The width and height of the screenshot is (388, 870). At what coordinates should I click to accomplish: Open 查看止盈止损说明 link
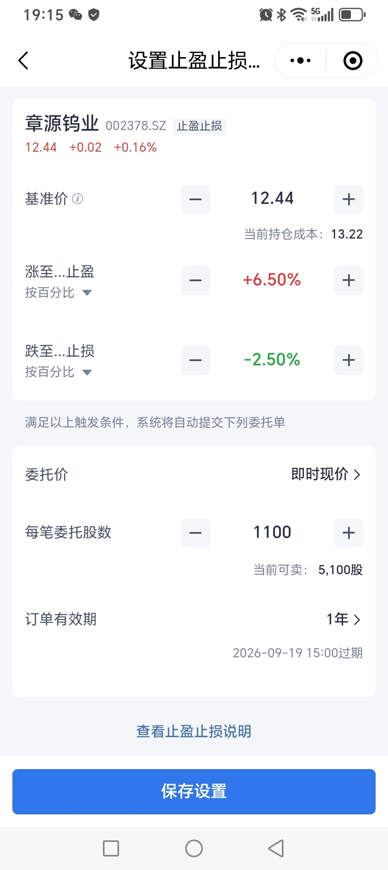194,731
